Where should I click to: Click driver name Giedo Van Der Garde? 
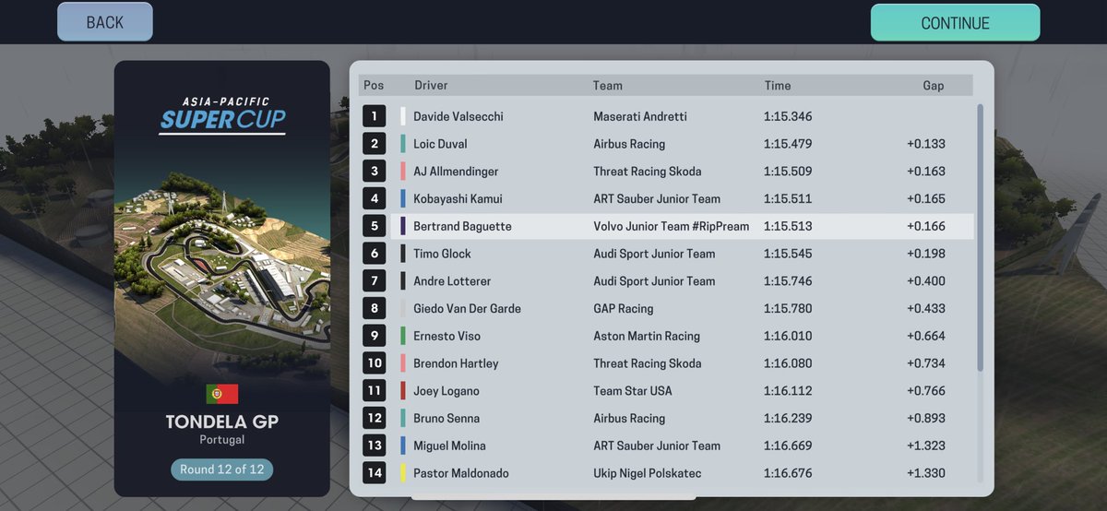point(467,309)
